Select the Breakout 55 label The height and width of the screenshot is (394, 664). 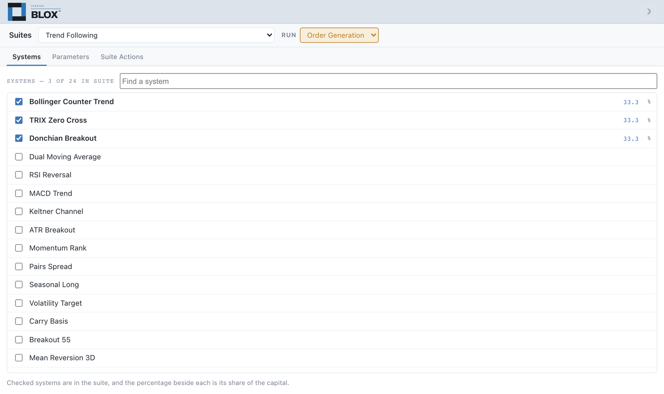click(x=50, y=340)
